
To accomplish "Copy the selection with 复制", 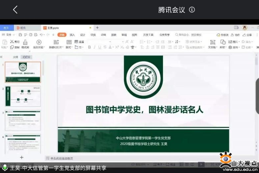I will pyautogui.click(x=15, y=47).
